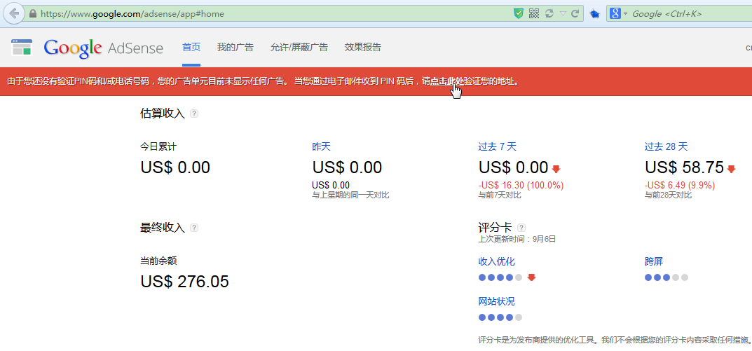Open the 我的广告 tab
The width and height of the screenshot is (752, 351).
click(235, 47)
